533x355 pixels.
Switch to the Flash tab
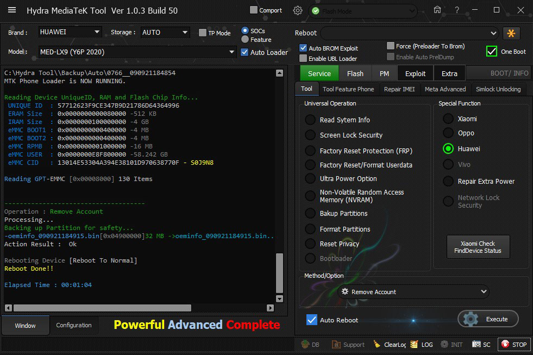click(355, 73)
